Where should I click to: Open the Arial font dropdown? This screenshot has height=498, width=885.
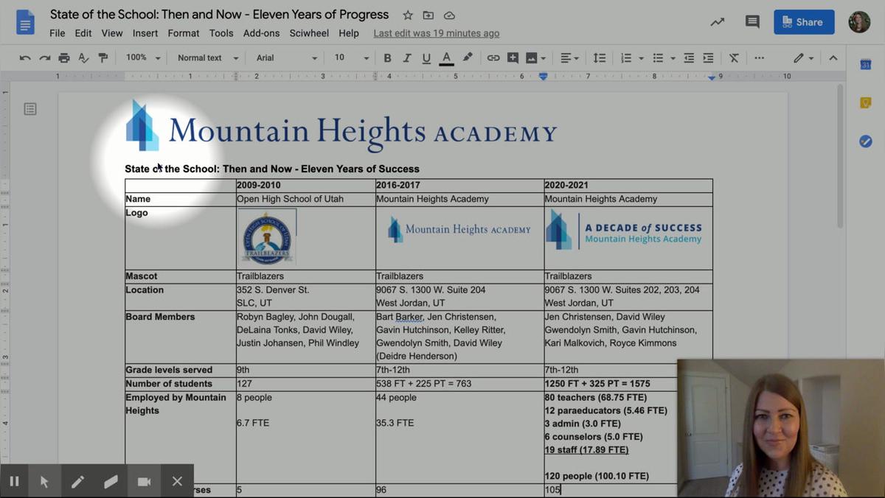287,57
